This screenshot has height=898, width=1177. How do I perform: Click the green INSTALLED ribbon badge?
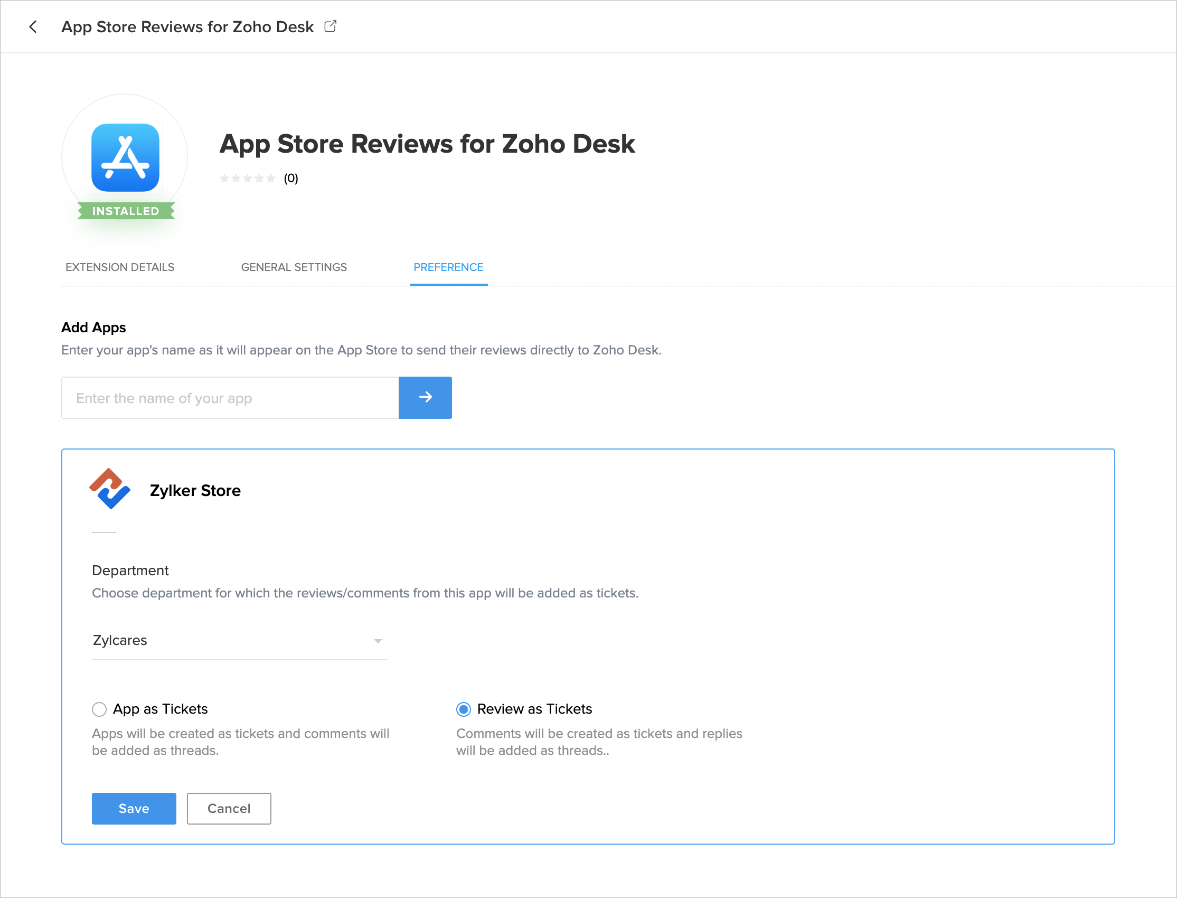point(126,211)
